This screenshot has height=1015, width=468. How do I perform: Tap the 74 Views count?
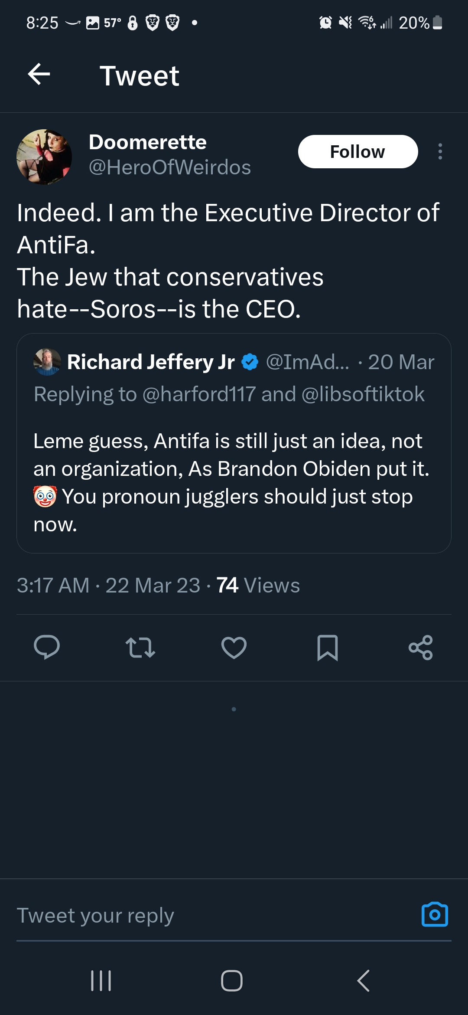pos(258,585)
